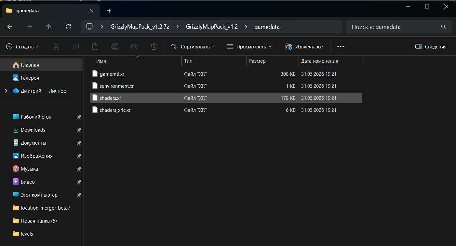This screenshot has width=456, height=246.
Task: Expand the Дмитрий — Личное OneDrive tree
Action: click(x=6, y=91)
